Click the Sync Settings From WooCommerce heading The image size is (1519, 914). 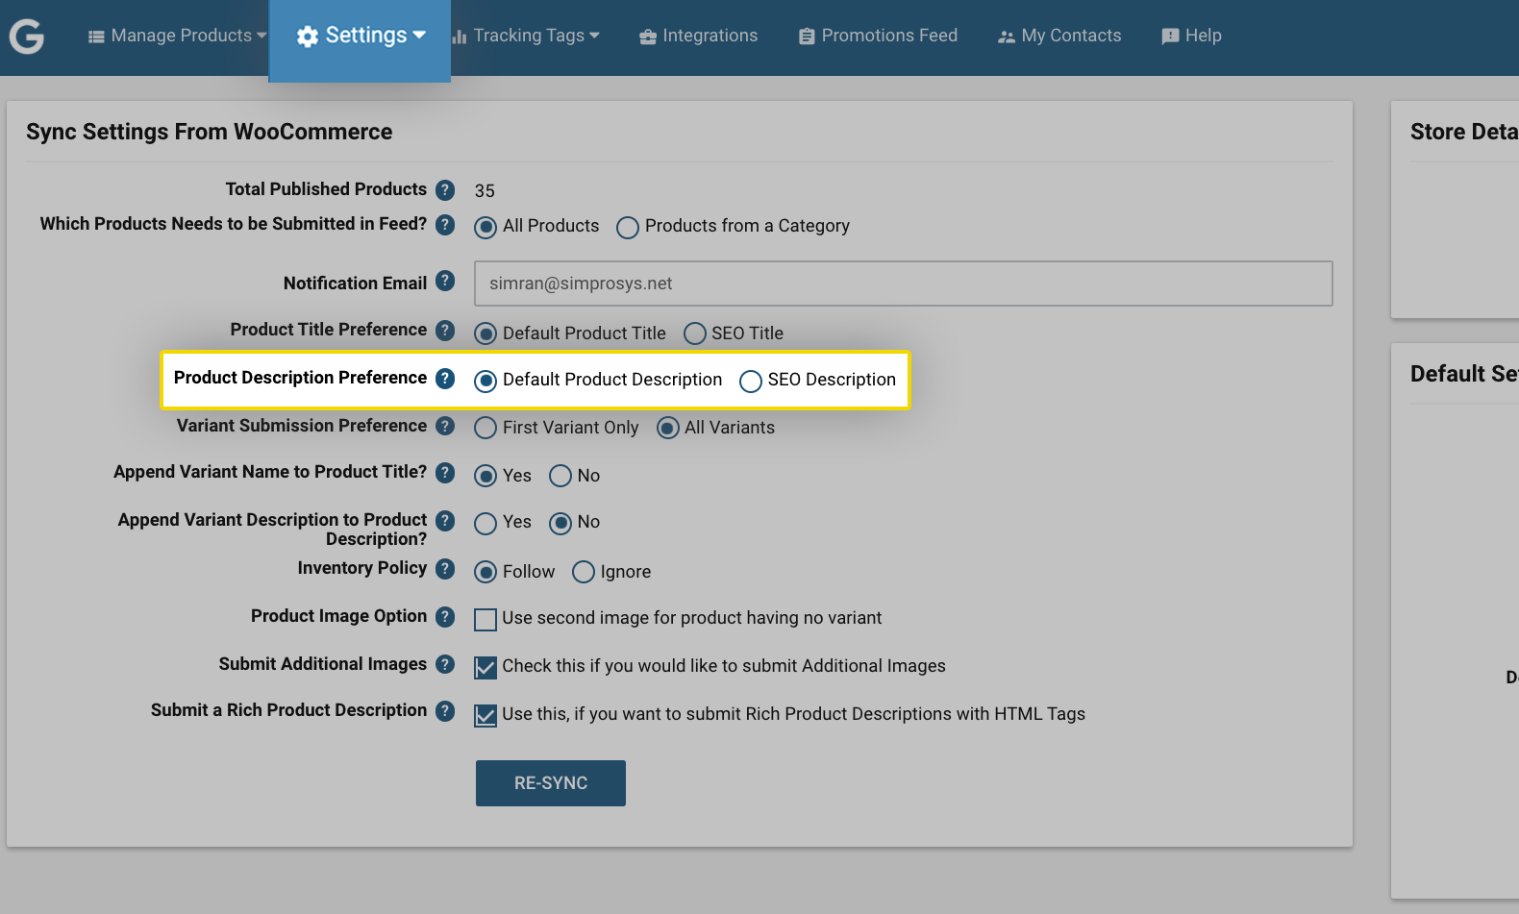point(210,132)
